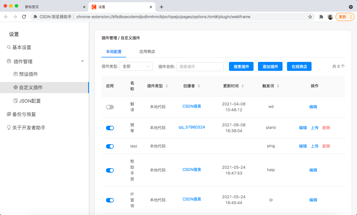Click CSDN搜索 creator link in IP查询 row
The width and height of the screenshot is (357, 215).
coord(192,199)
